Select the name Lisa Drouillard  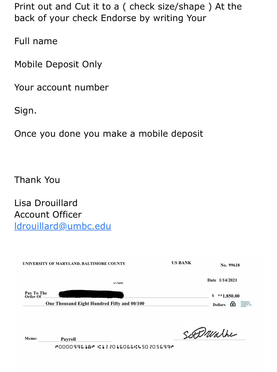click(46, 203)
